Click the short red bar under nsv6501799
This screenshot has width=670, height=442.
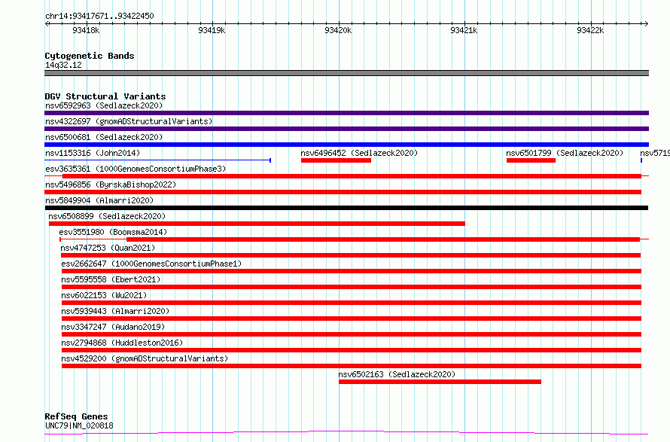click(x=531, y=160)
